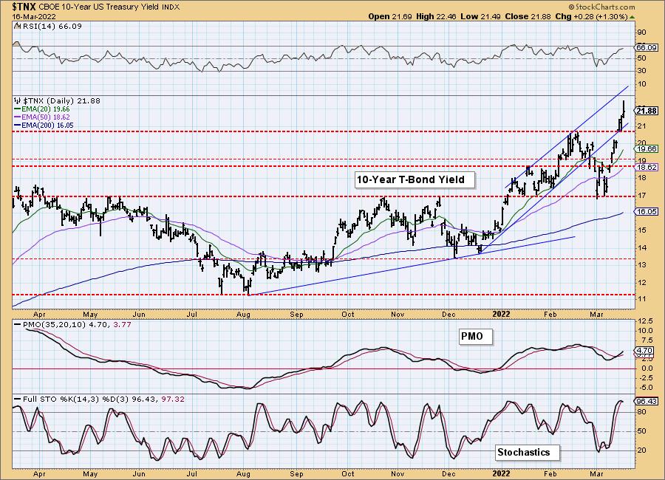Click the 19.66 EMA value tag
The height and width of the screenshot is (480, 665).
[x=647, y=149]
